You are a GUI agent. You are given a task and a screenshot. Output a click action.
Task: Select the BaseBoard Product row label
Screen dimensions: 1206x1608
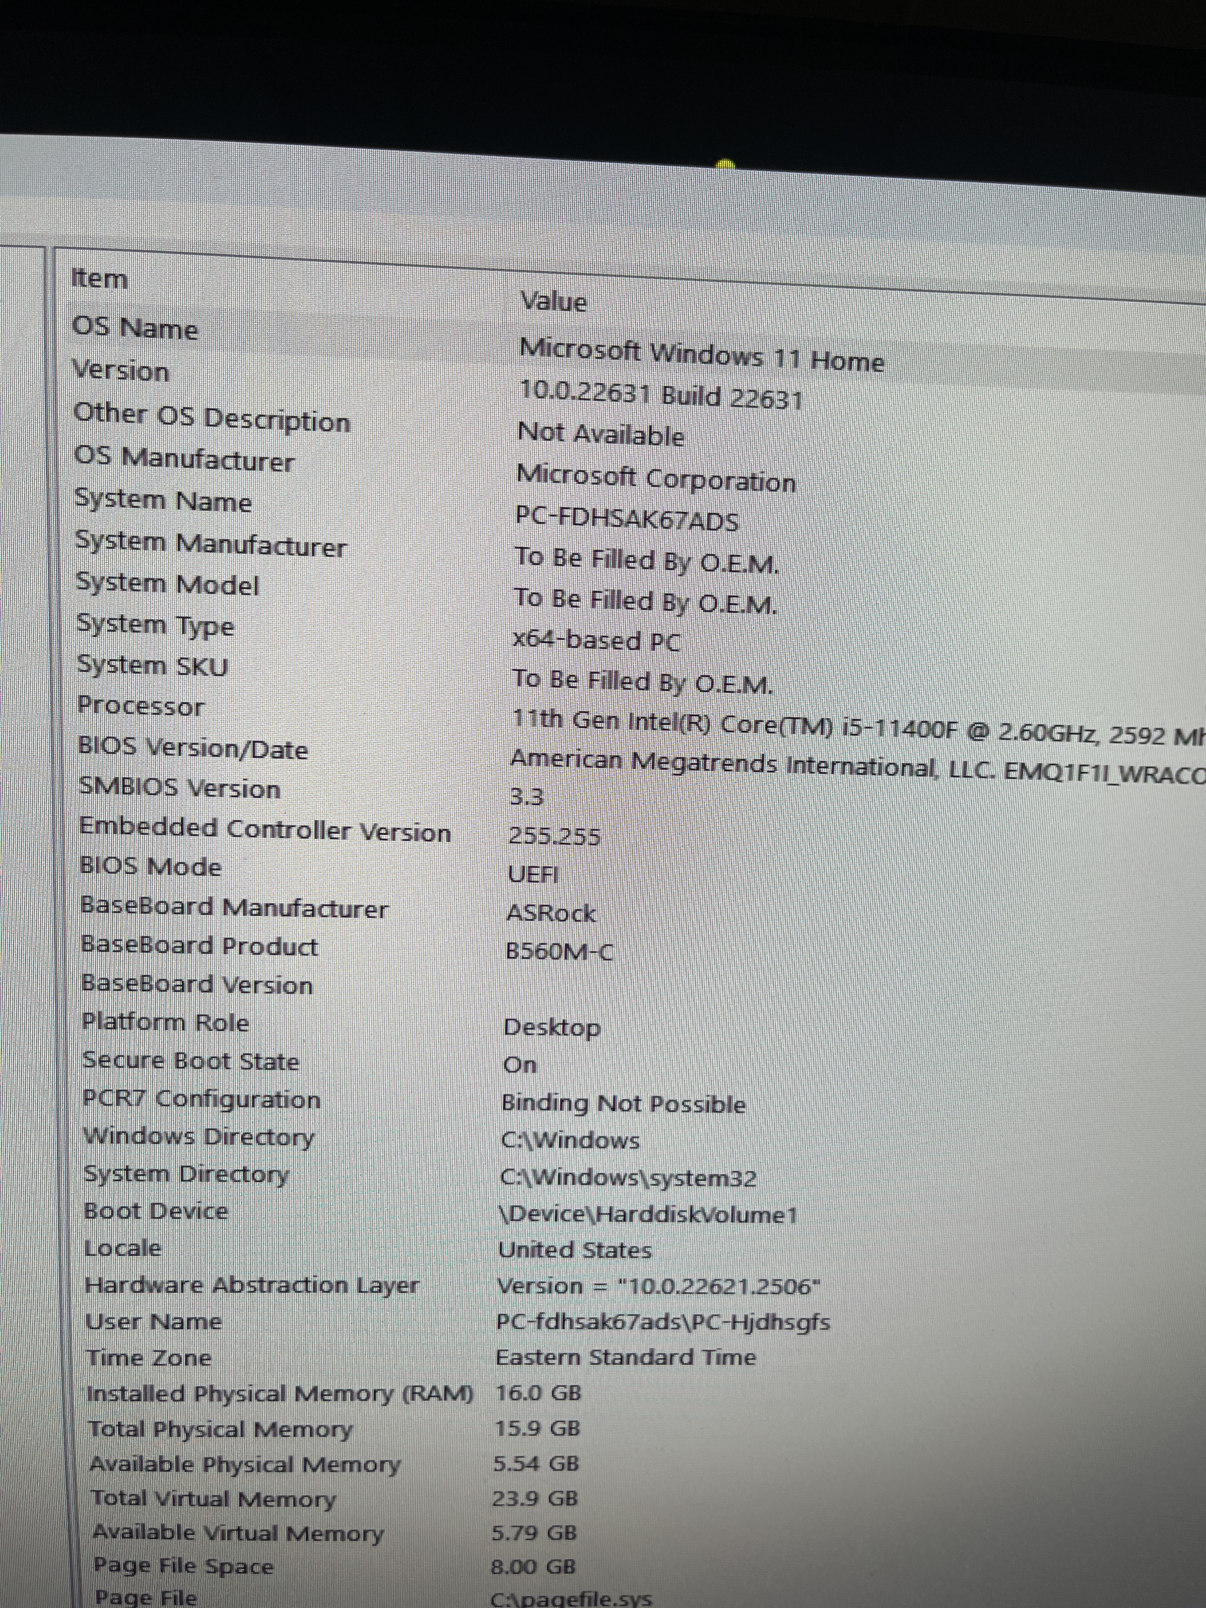coord(200,945)
